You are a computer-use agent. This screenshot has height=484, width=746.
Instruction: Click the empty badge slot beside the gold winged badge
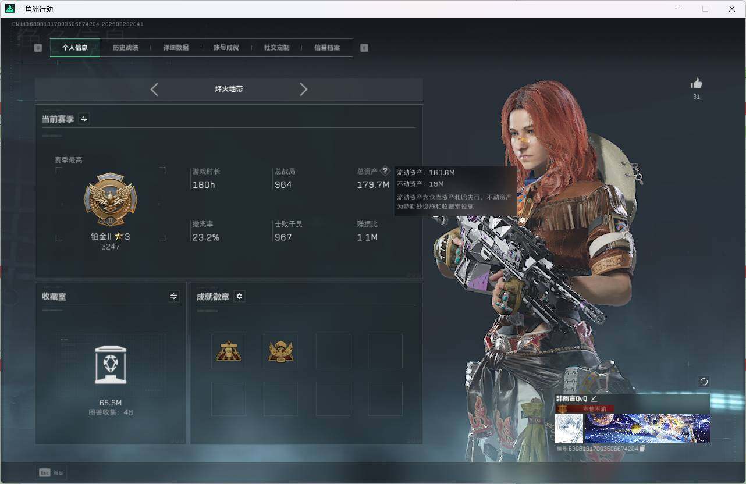click(x=333, y=351)
